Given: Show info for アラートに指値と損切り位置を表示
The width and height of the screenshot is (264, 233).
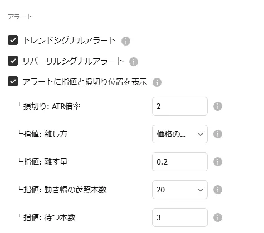Looking at the screenshot, I should click(x=157, y=82).
